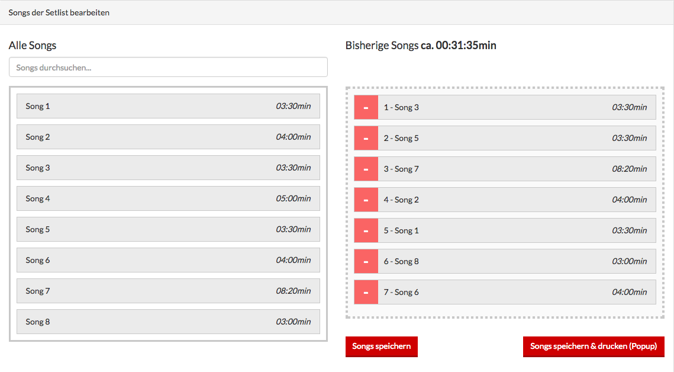
Task: Select Song 5 from all songs list
Action: pyautogui.click(x=168, y=229)
